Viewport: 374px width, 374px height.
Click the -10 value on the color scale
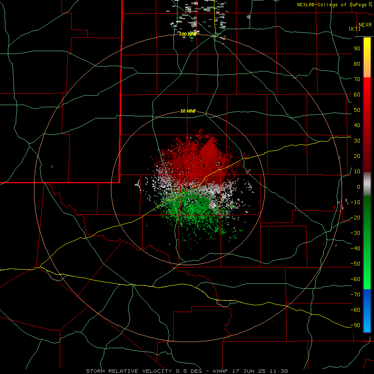click(x=355, y=202)
